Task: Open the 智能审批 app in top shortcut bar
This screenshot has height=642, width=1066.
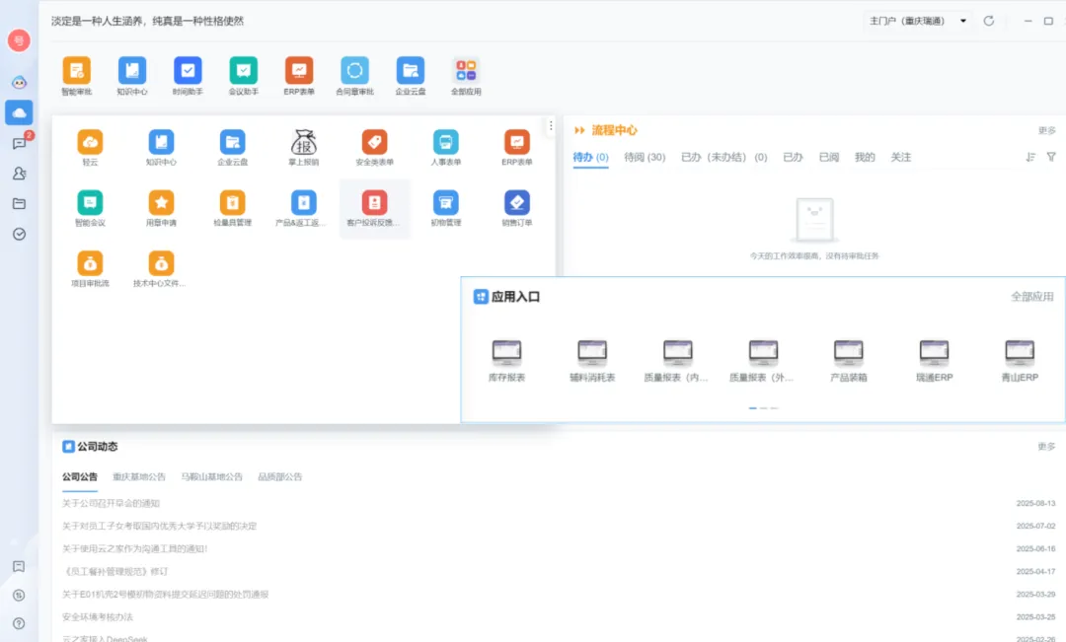Action: (x=76, y=71)
